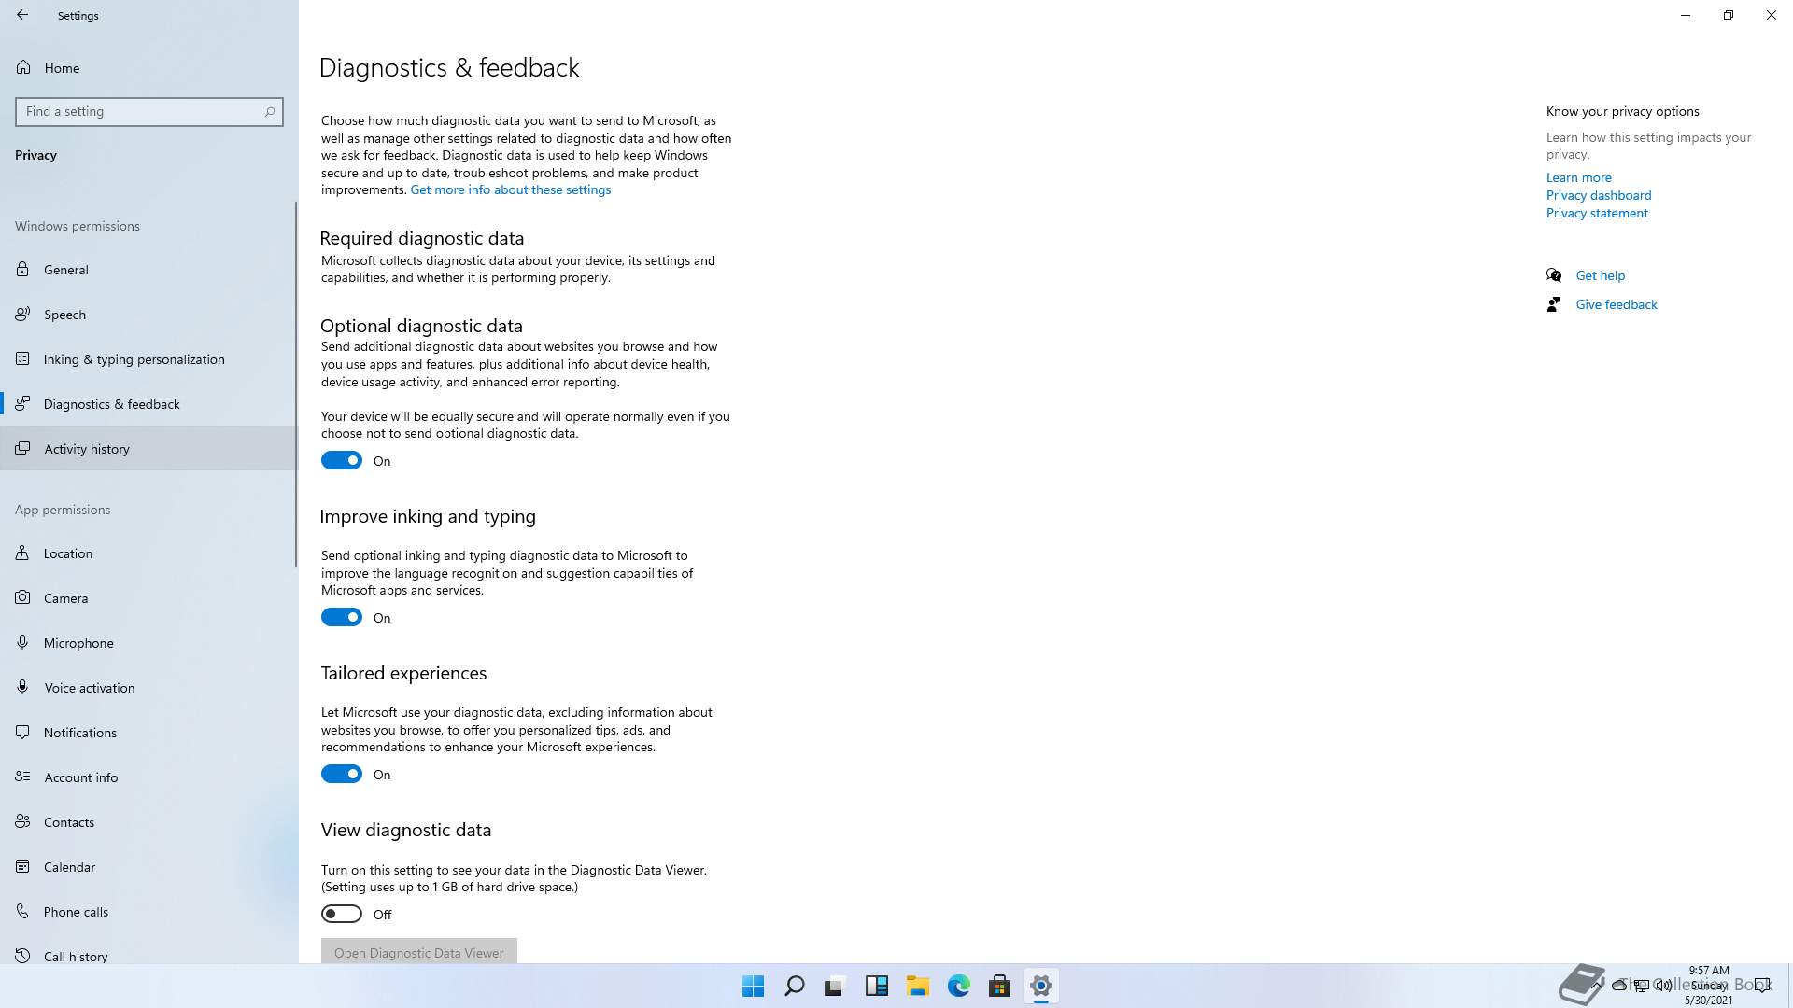Click the back arrow in Settings
1793x1008 pixels.
coord(22,15)
